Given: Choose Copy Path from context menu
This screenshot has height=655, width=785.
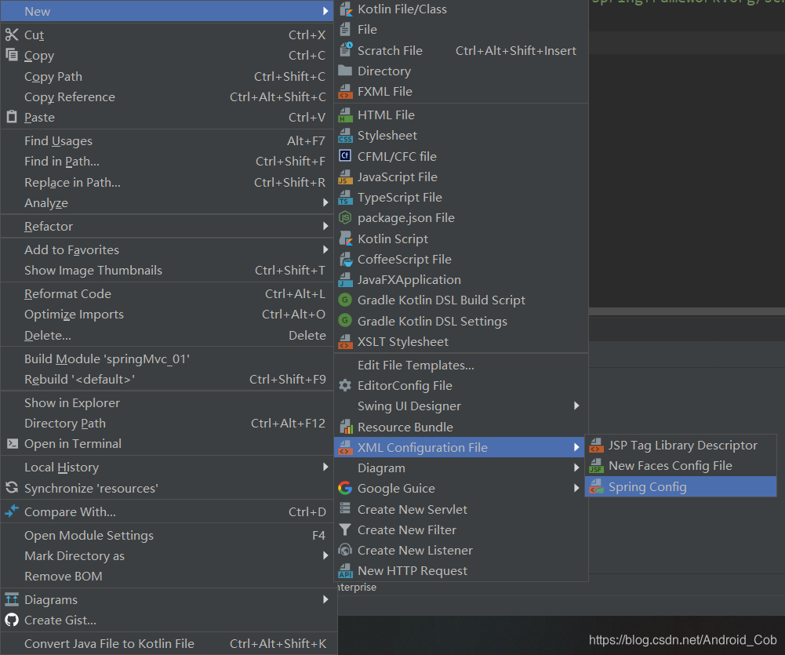Looking at the screenshot, I should [x=167, y=76].
